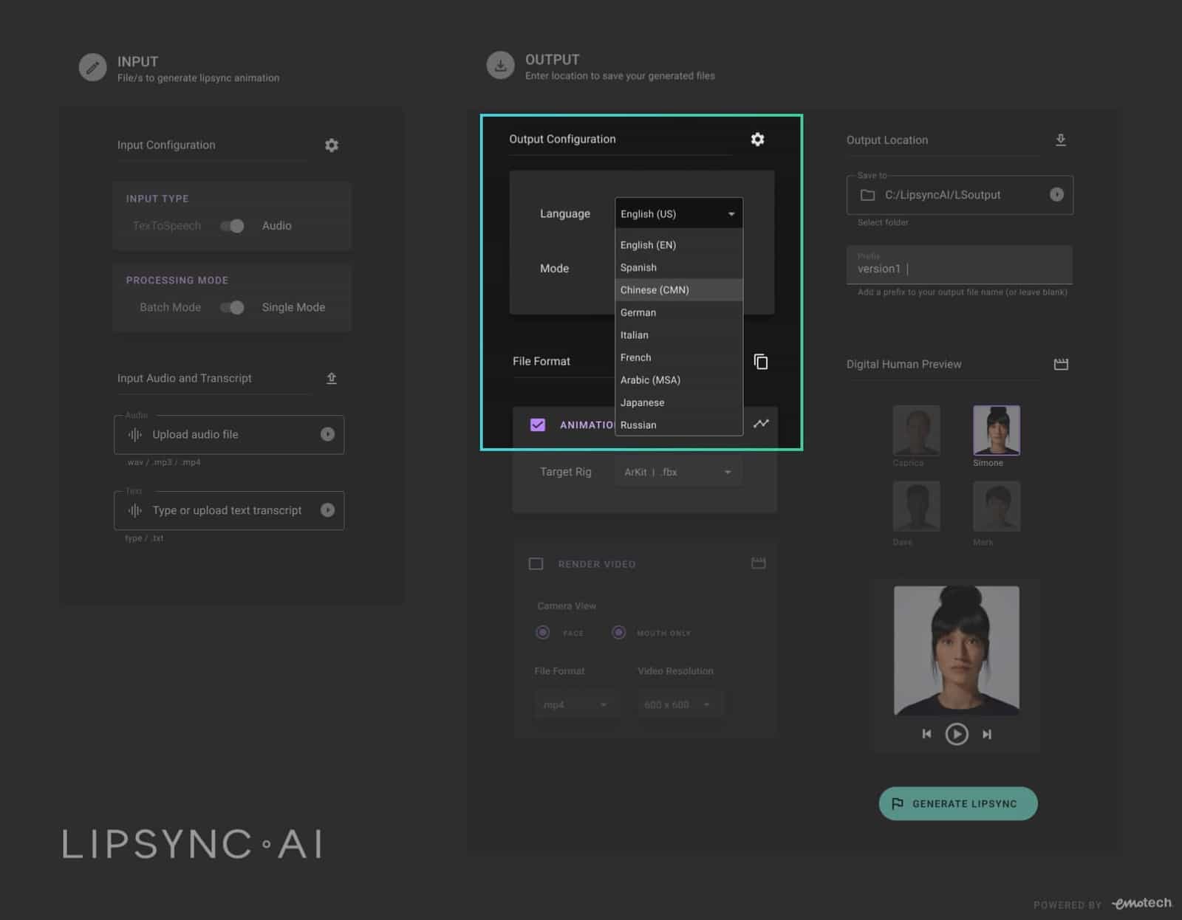Click the download icon next to Output Location

click(x=1061, y=139)
